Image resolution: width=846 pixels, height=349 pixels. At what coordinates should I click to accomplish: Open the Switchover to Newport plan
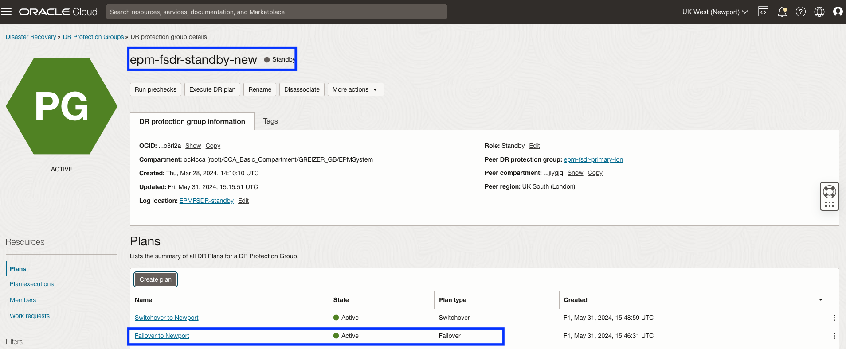(x=166, y=318)
